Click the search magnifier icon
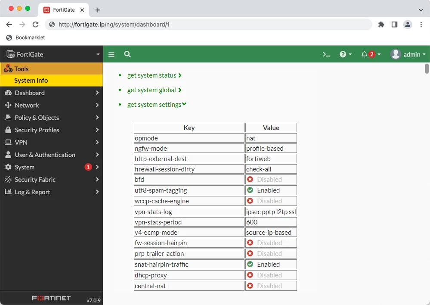 pyautogui.click(x=127, y=54)
